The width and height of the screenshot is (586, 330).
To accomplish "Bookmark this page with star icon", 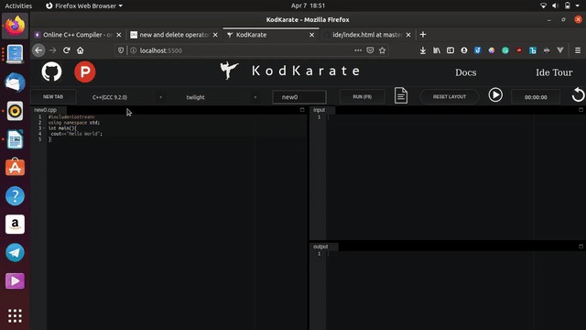I will click(x=382, y=50).
